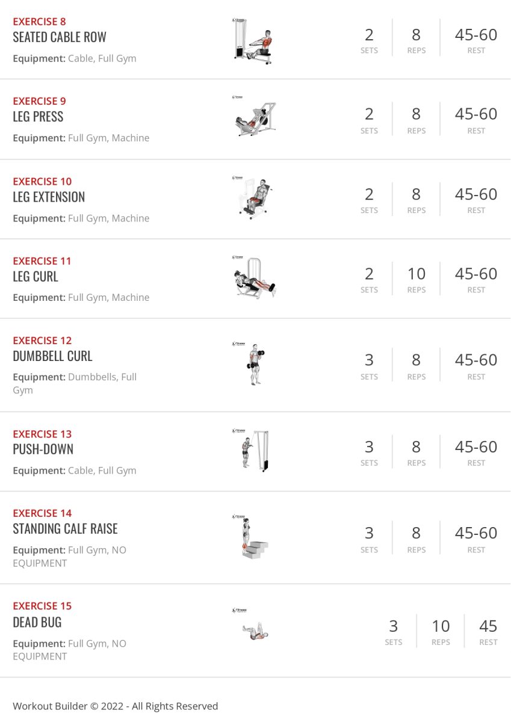
Task: Open the Dead Bug exercise illustration
Action: pyautogui.click(x=252, y=626)
